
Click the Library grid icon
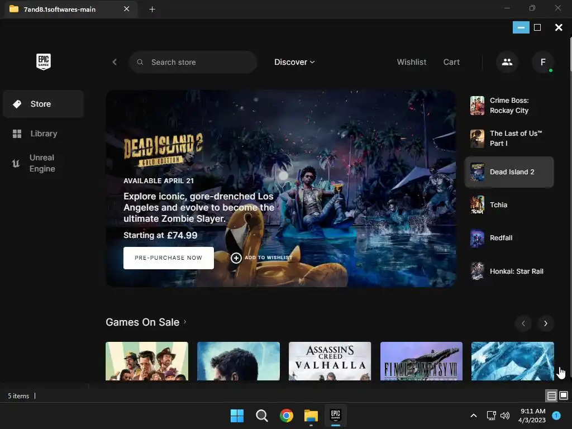point(17,134)
